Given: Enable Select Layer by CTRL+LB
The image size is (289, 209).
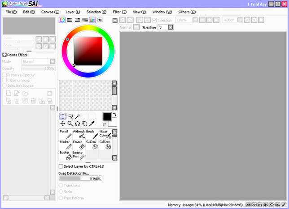Looking at the screenshot, I should point(61,166).
